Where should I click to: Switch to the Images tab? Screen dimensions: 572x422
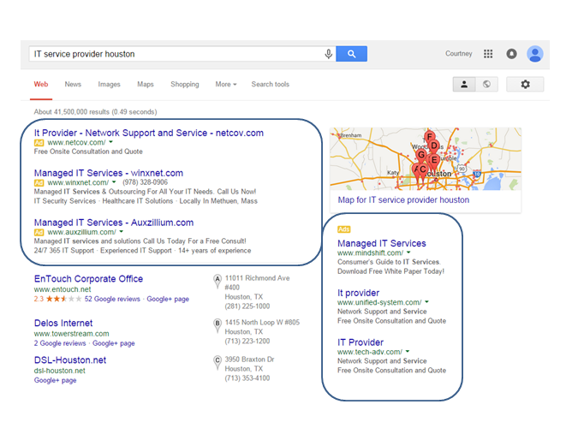tap(109, 84)
